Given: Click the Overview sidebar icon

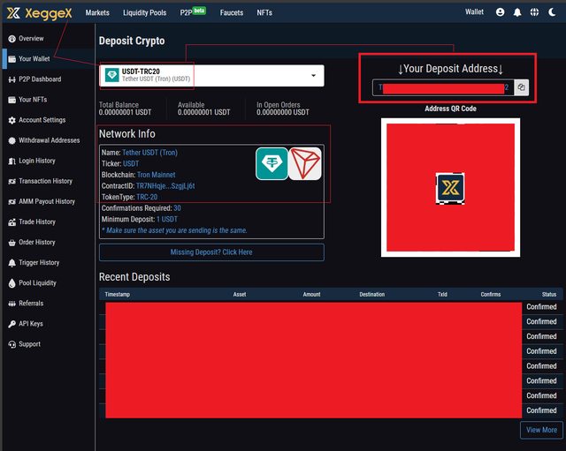Looking at the screenshot, I should (x=11, y=39).
